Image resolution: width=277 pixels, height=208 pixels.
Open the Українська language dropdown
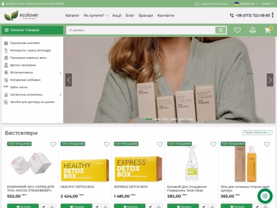point(246,3)
